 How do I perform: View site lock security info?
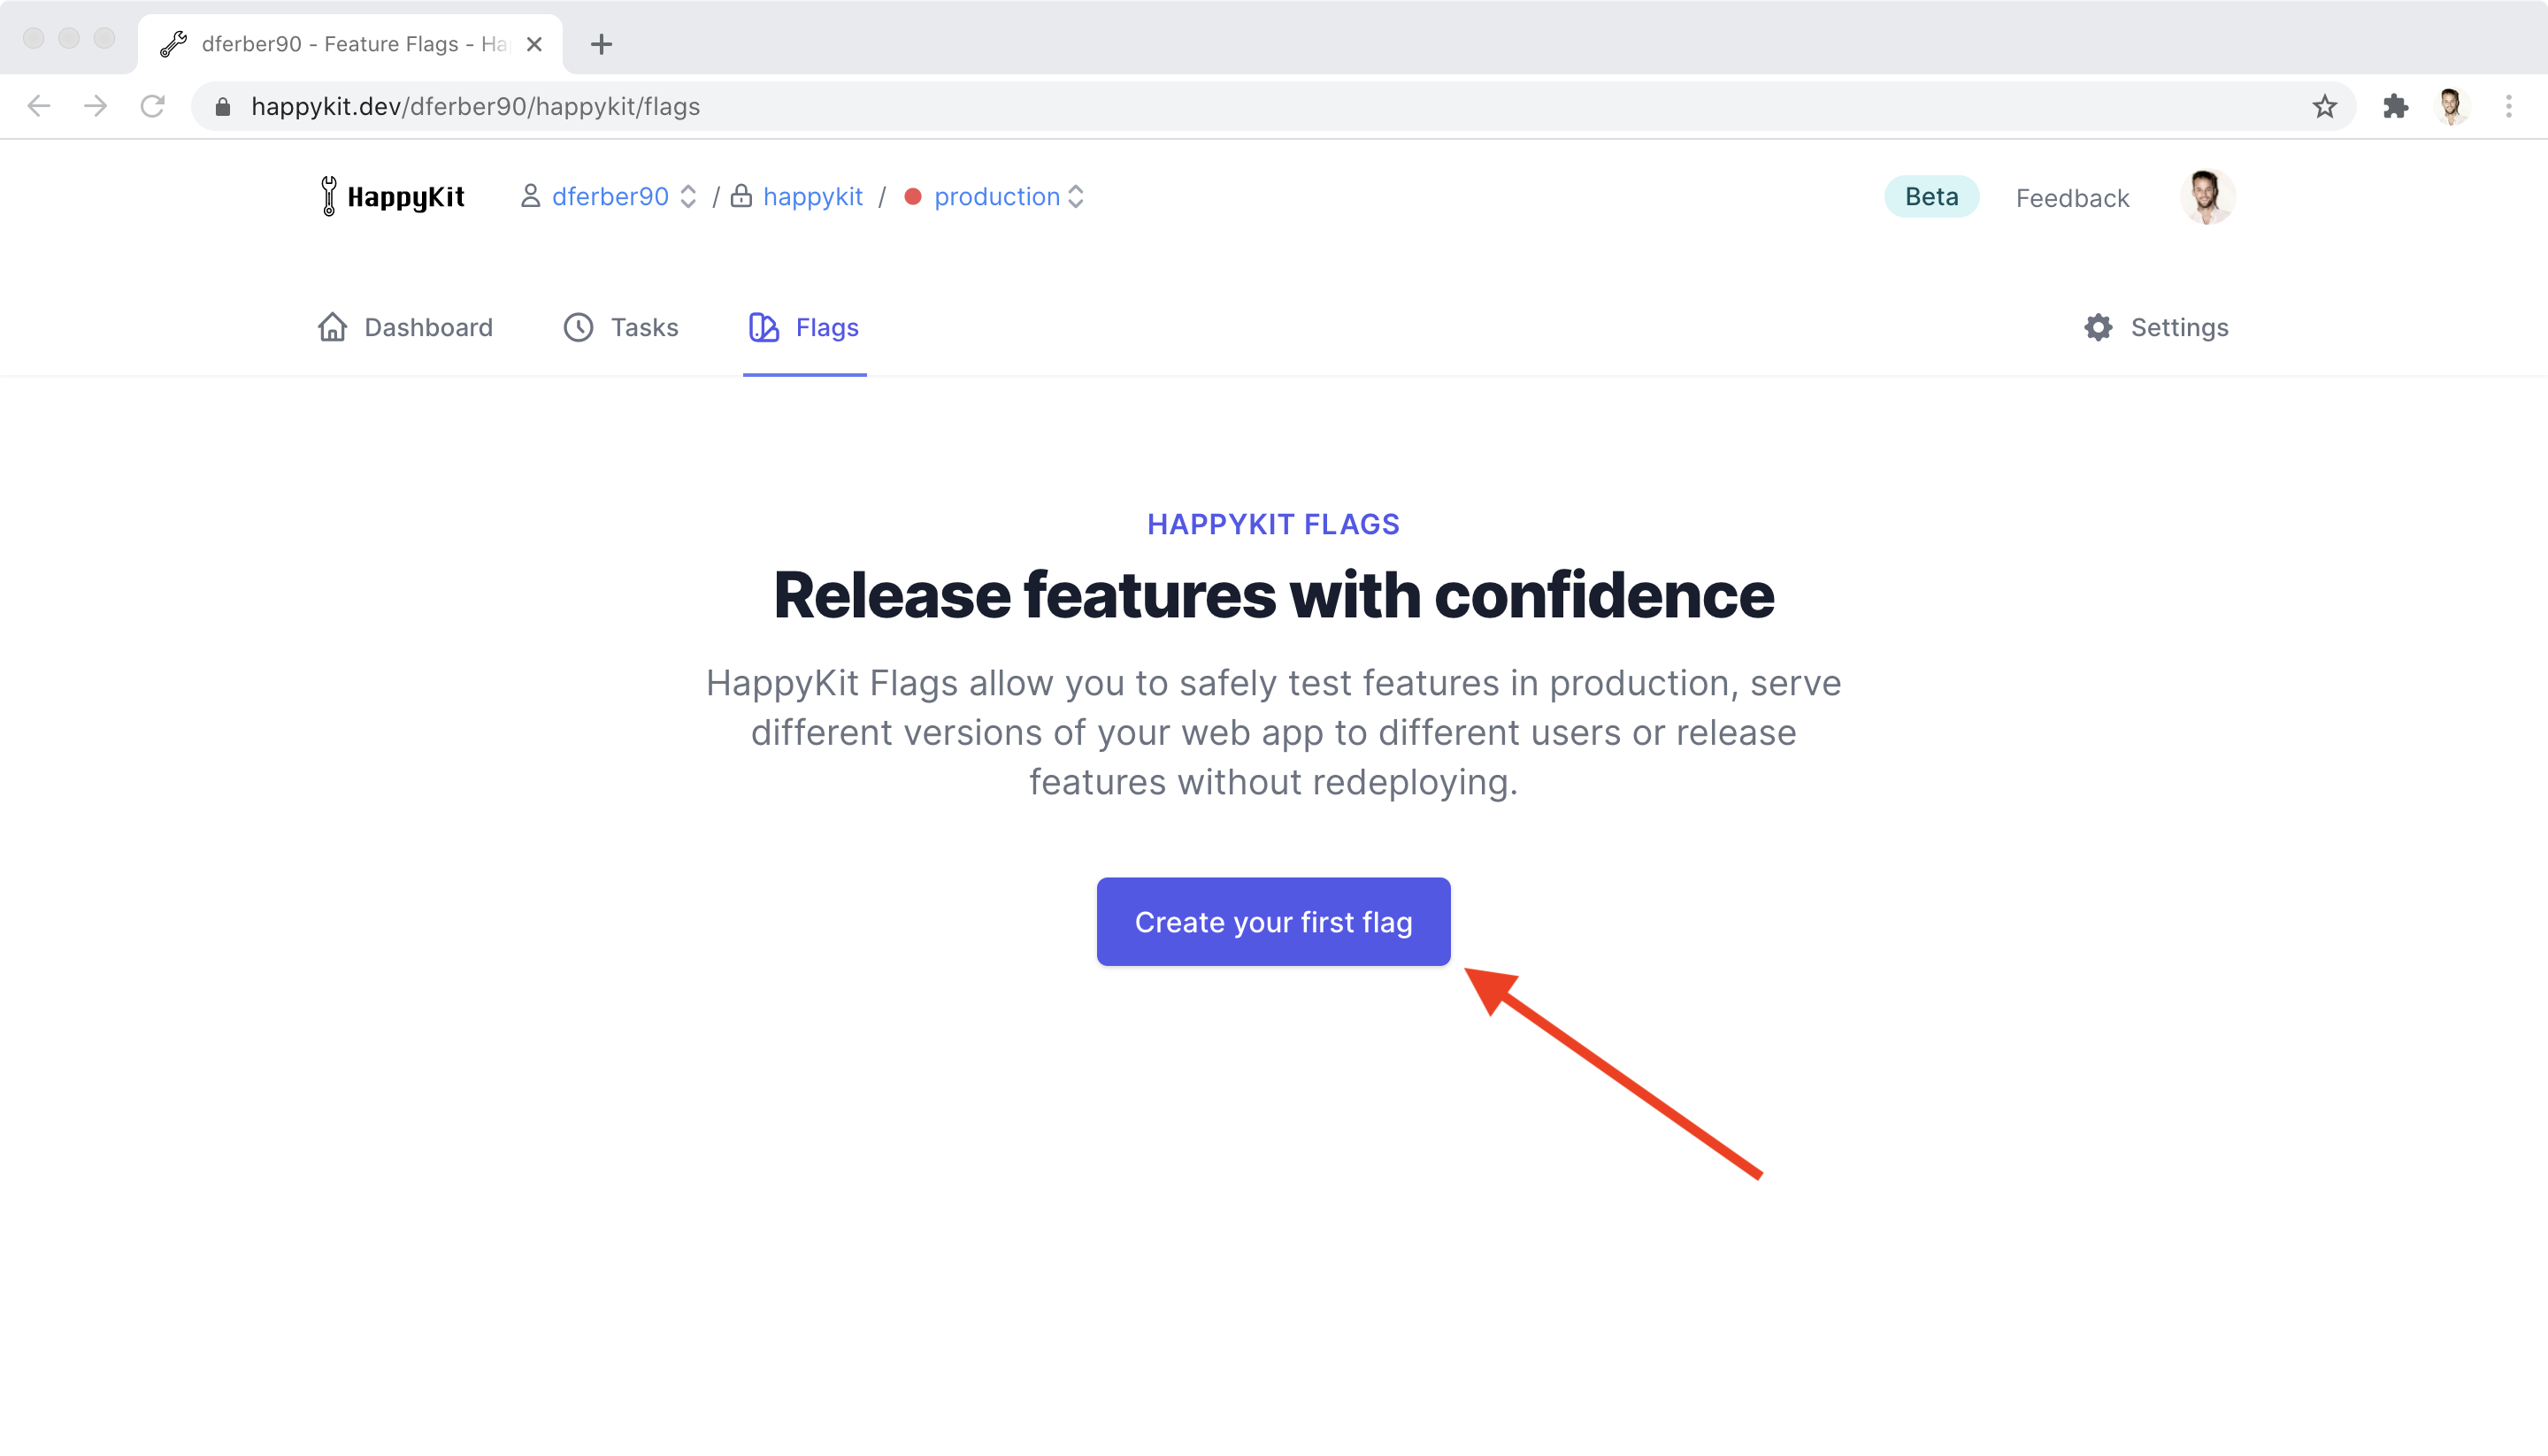coord(223,106)
